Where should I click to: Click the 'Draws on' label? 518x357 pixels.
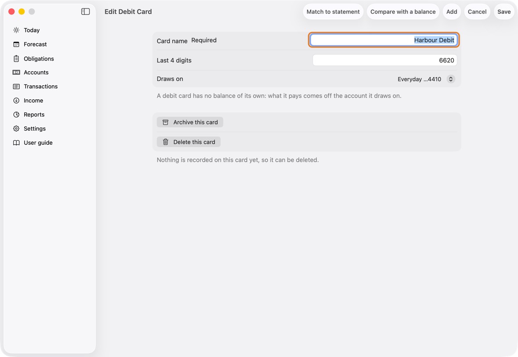(170, 79)
